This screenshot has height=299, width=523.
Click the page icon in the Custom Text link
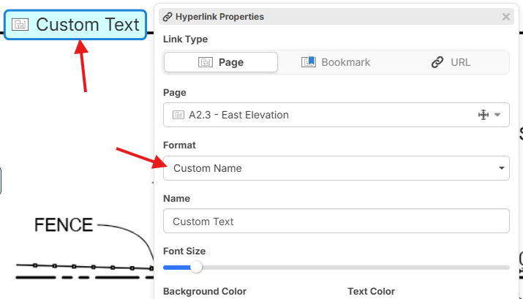tap(20, 25)
